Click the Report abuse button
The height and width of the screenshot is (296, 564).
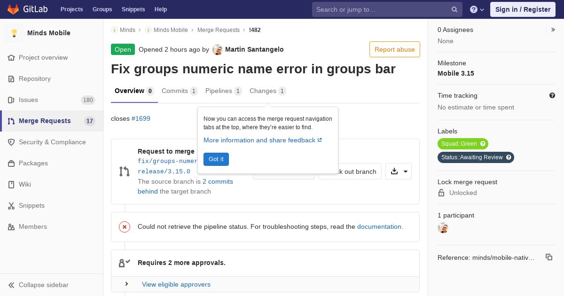click(394, 49)
